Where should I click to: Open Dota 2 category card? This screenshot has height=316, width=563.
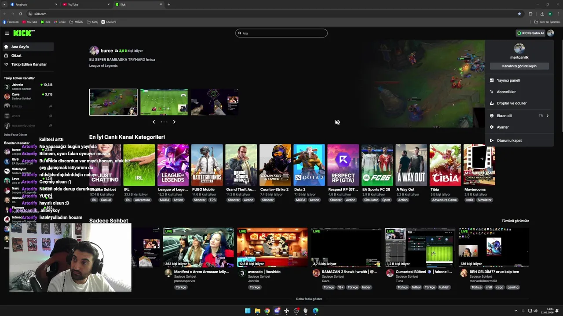click(309, 165)
